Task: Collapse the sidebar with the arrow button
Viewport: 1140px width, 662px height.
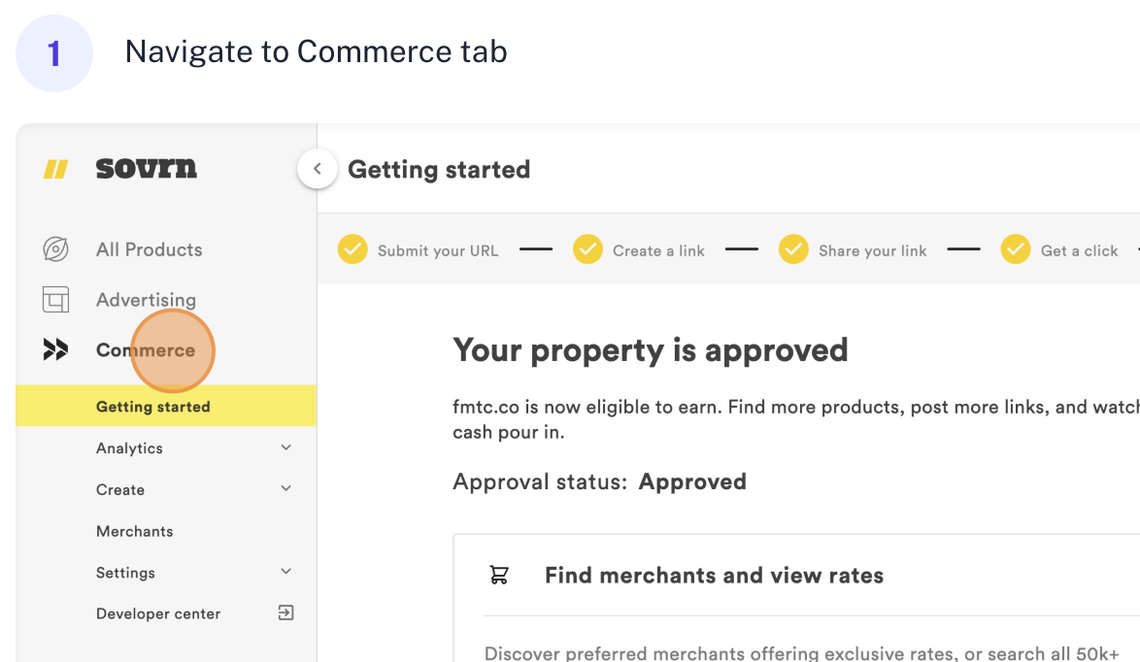Action: 317,169
